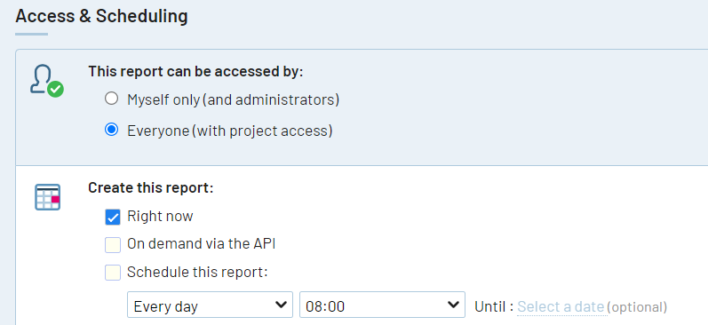Screen dimensions: 708x325
Task: Click the Every day dropdown arrow chevron
Action: [x=281, y=305]
